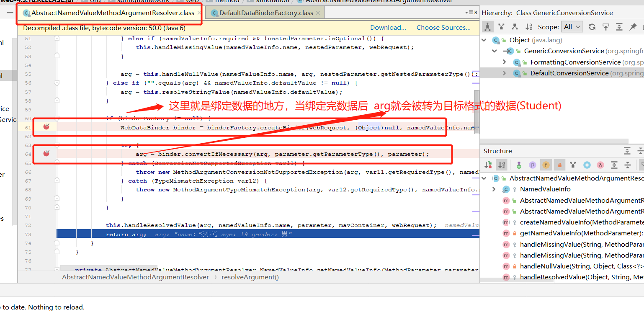Collapse the Object (java.lang) node
The width and height of the screenshot is (644, 312).
point(484,40)
